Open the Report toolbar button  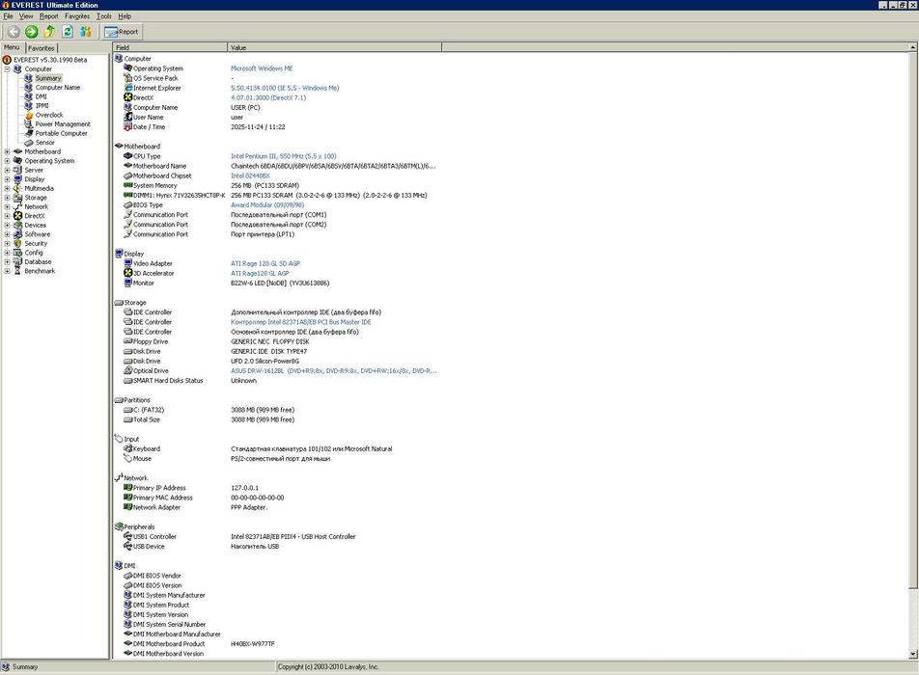pos(122,32)
